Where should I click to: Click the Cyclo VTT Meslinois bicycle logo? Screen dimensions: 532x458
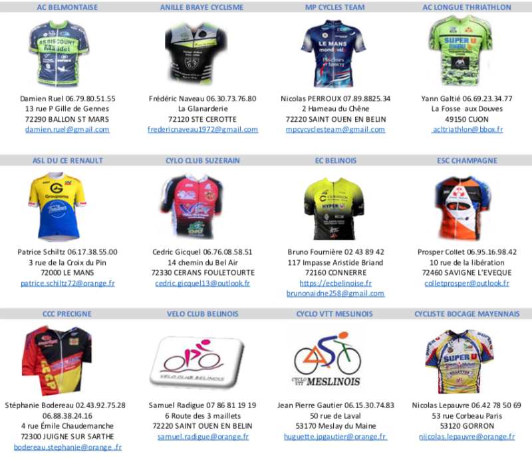[x=328, y=359]
